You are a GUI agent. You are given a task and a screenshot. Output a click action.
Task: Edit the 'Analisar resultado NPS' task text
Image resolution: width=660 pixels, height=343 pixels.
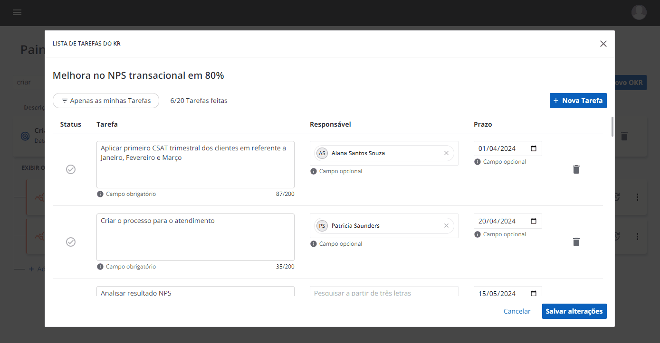[195, 293]
